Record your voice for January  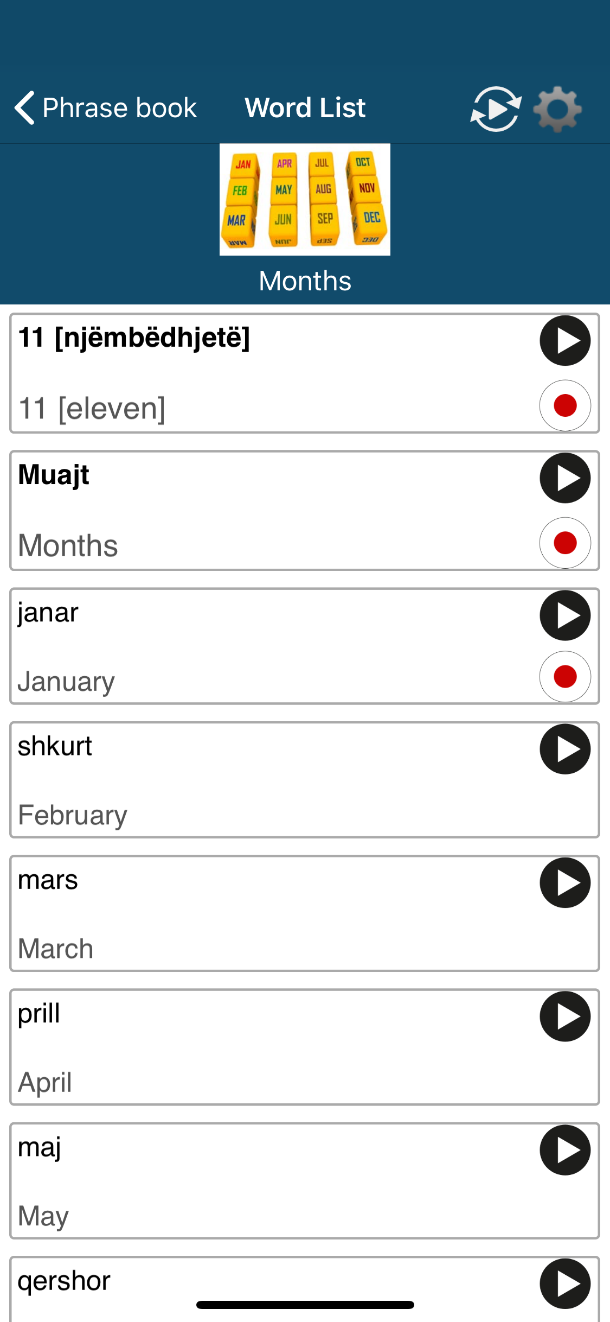[x=565, y=677]
